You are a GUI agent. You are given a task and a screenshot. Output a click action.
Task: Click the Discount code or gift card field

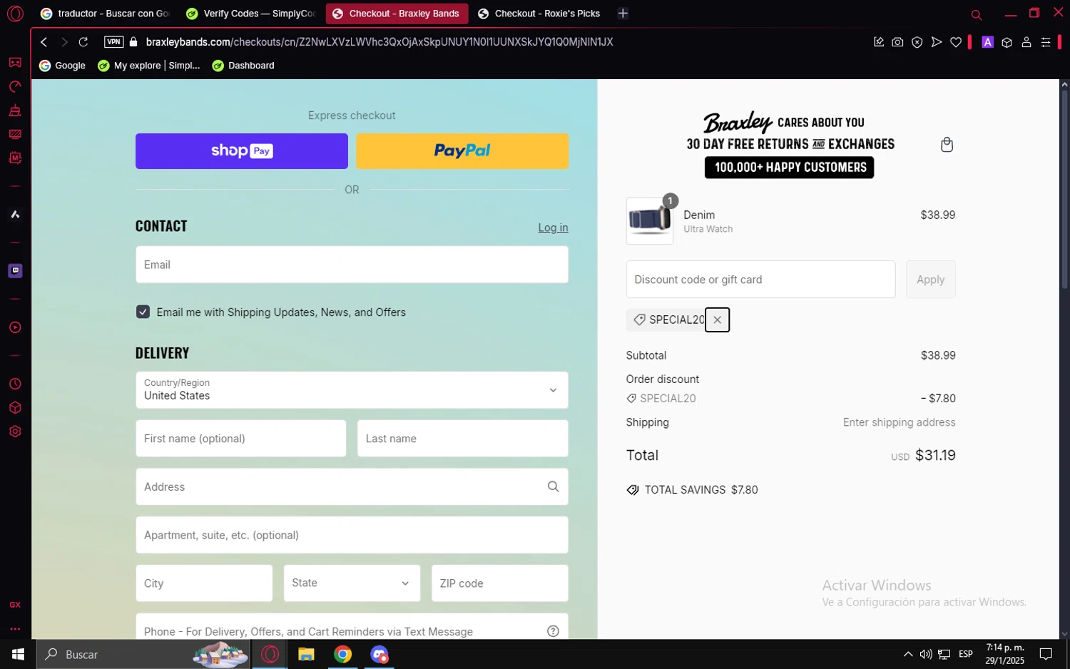pyautogui.click(x=760, y=280)
